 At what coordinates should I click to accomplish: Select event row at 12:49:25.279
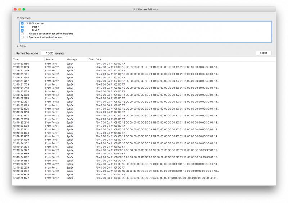point(144,167)
